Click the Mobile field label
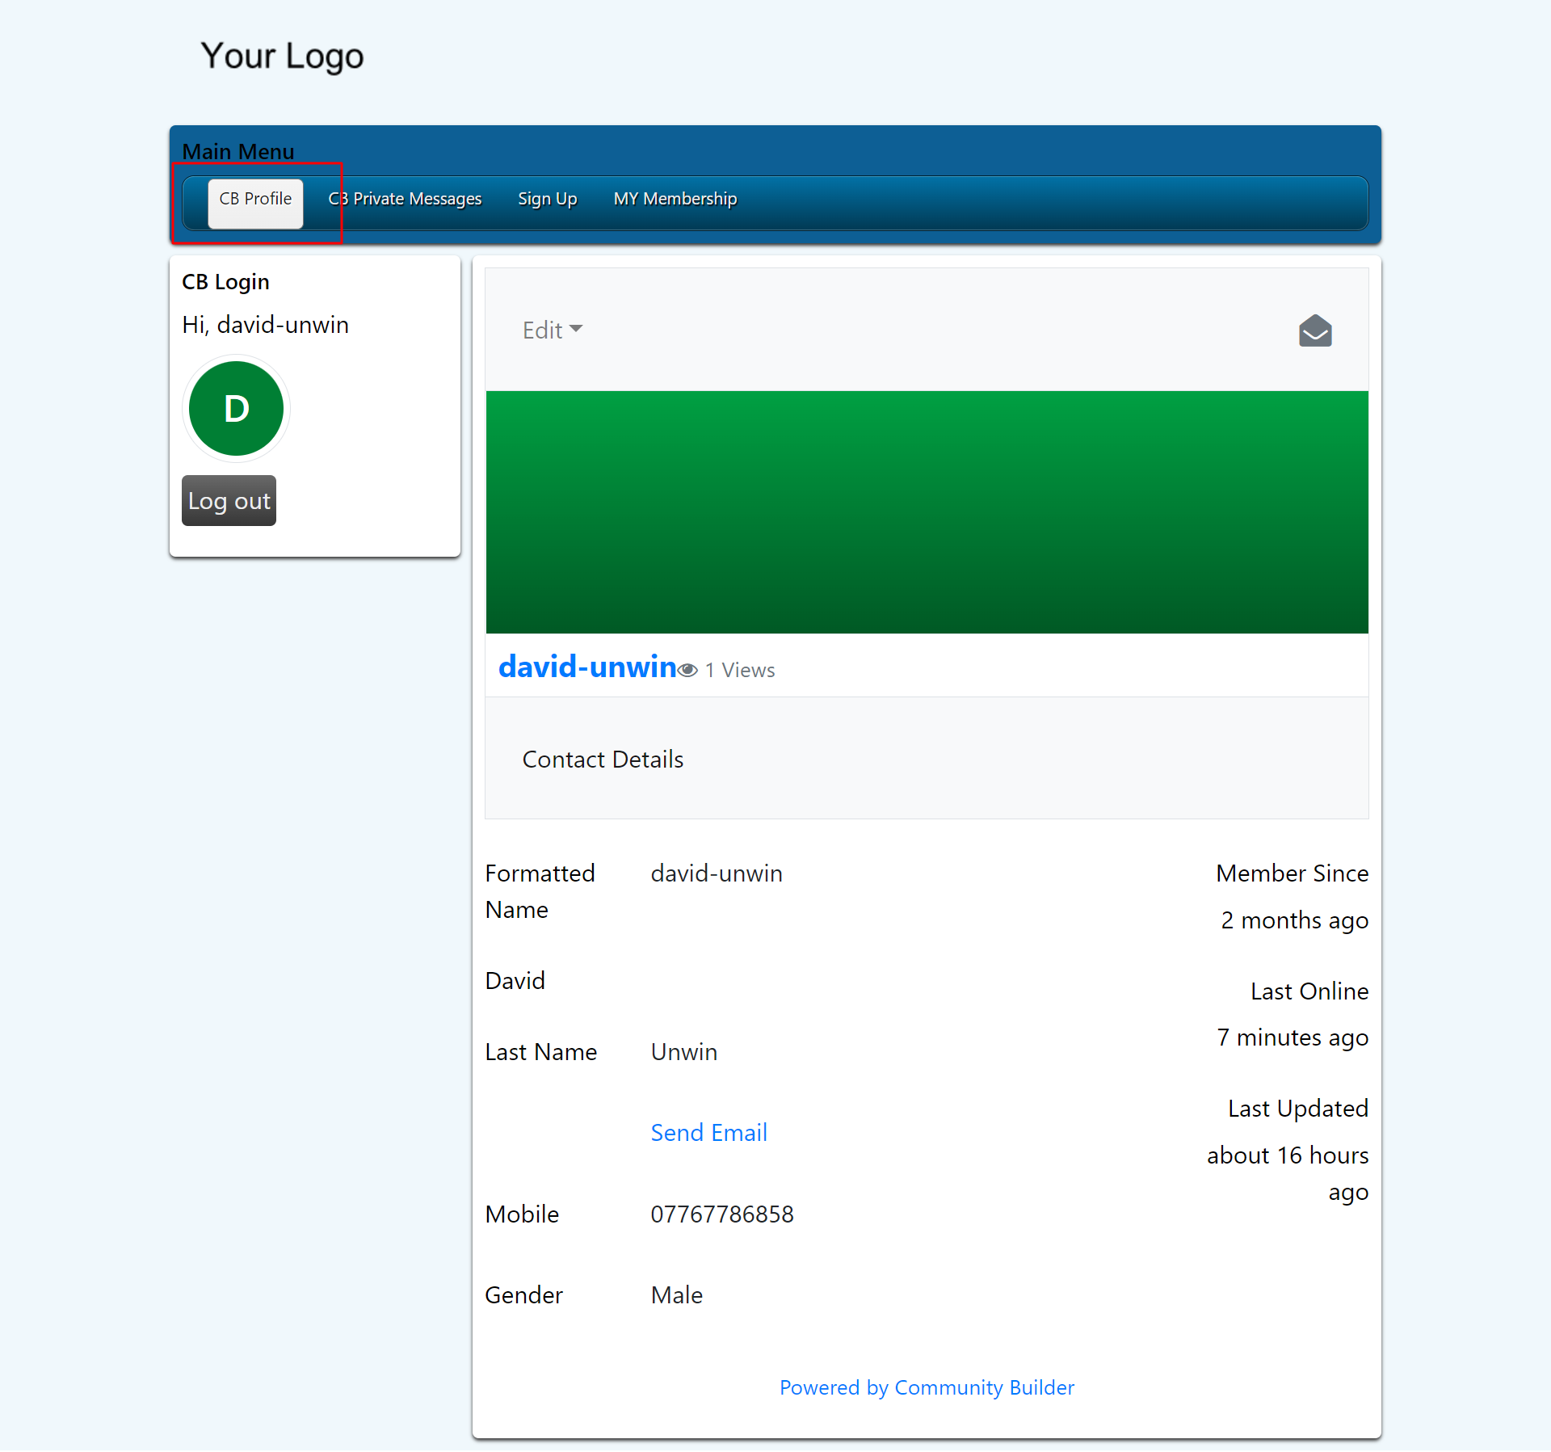Viewport: 1551px width, 1452px height. coord(522,1214)
